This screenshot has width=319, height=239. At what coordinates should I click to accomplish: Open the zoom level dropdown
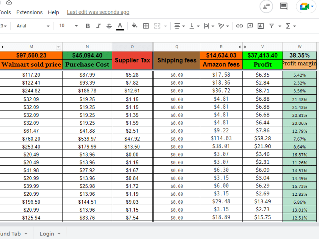click(4, 26)
